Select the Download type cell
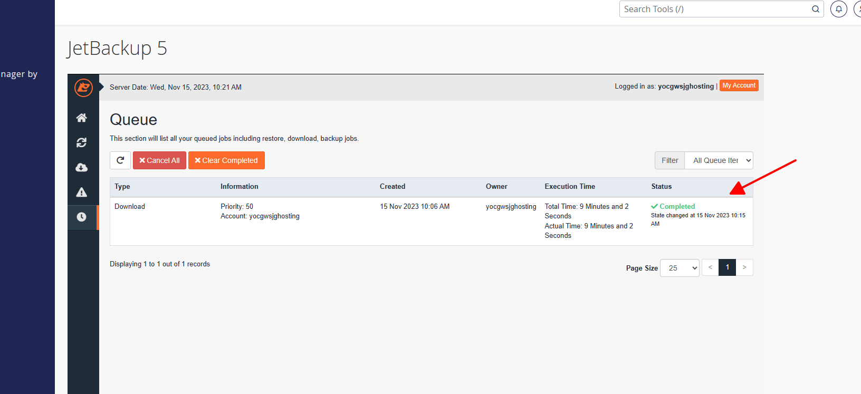This screenshot has height=394, width=861. pyautogui.click(x=130, y=207)
